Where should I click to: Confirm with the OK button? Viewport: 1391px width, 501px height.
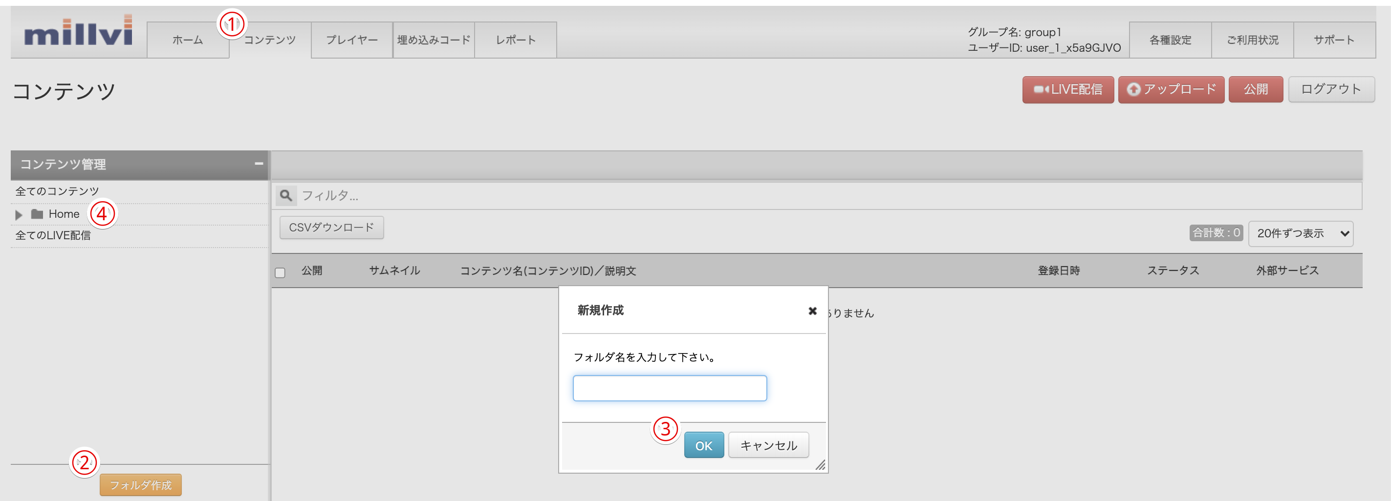(704, 445)
